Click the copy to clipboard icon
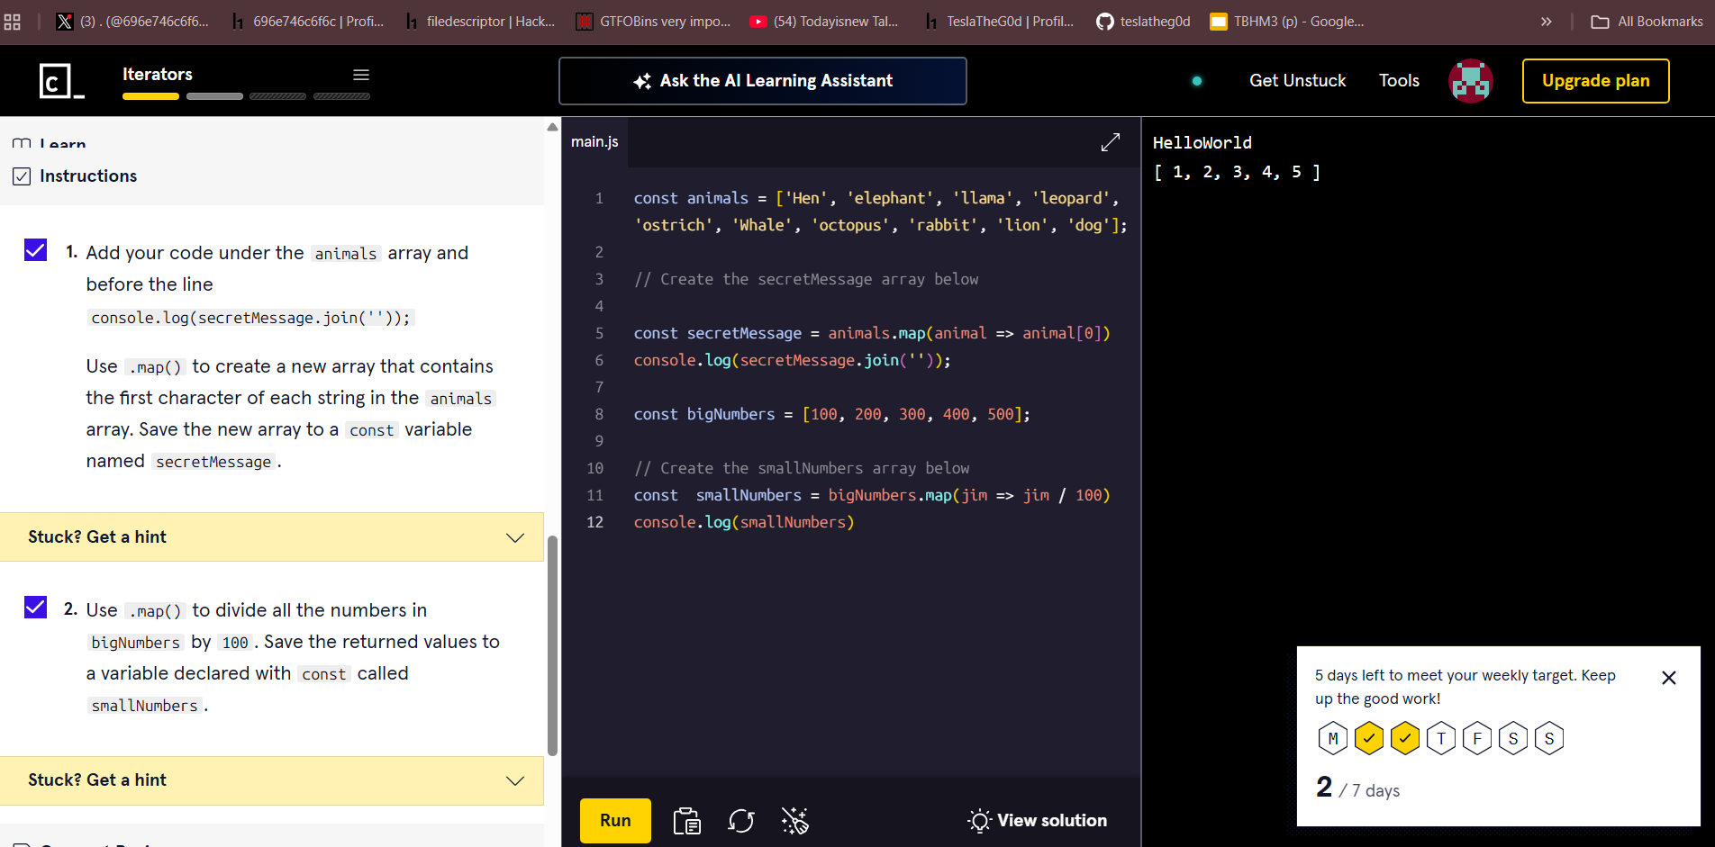 coord(686,821)
